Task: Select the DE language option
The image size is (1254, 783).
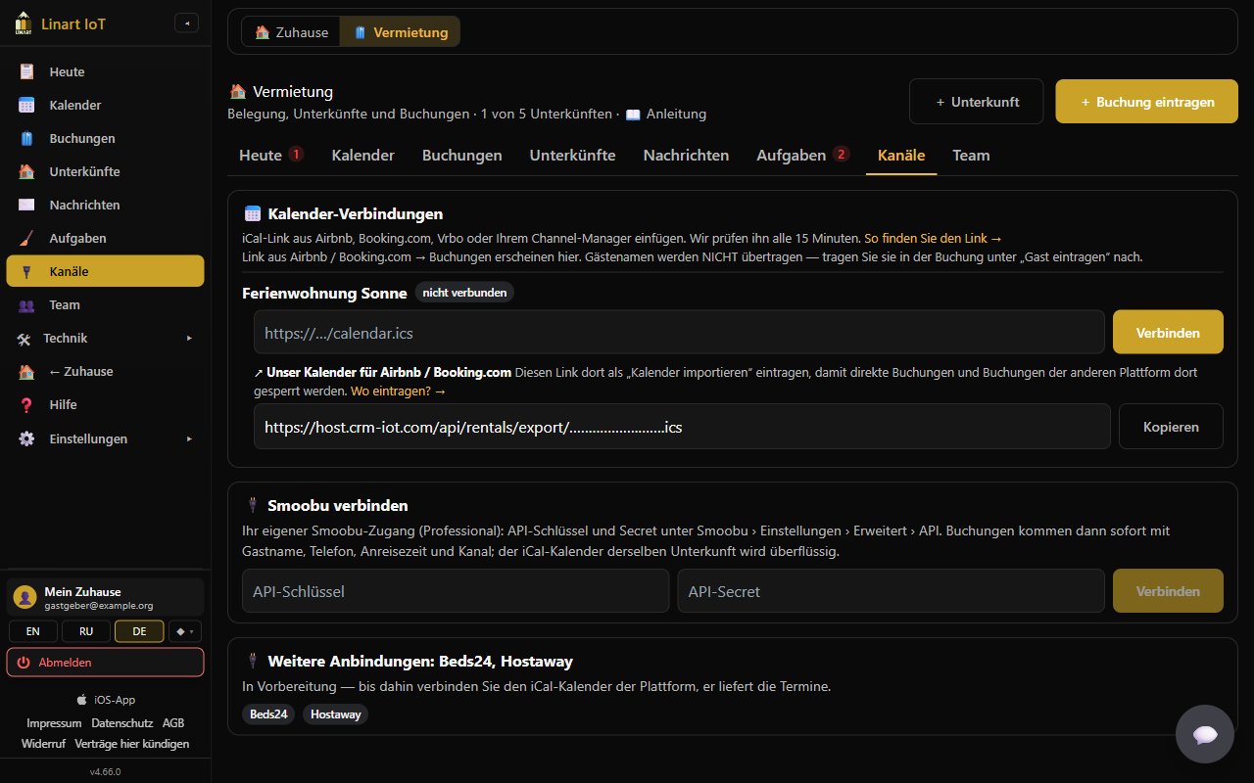Action: tap(139, 631)
